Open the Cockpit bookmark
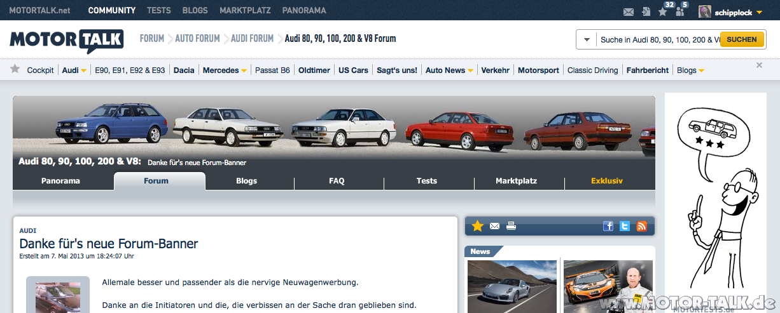 (x=40, y=70)
